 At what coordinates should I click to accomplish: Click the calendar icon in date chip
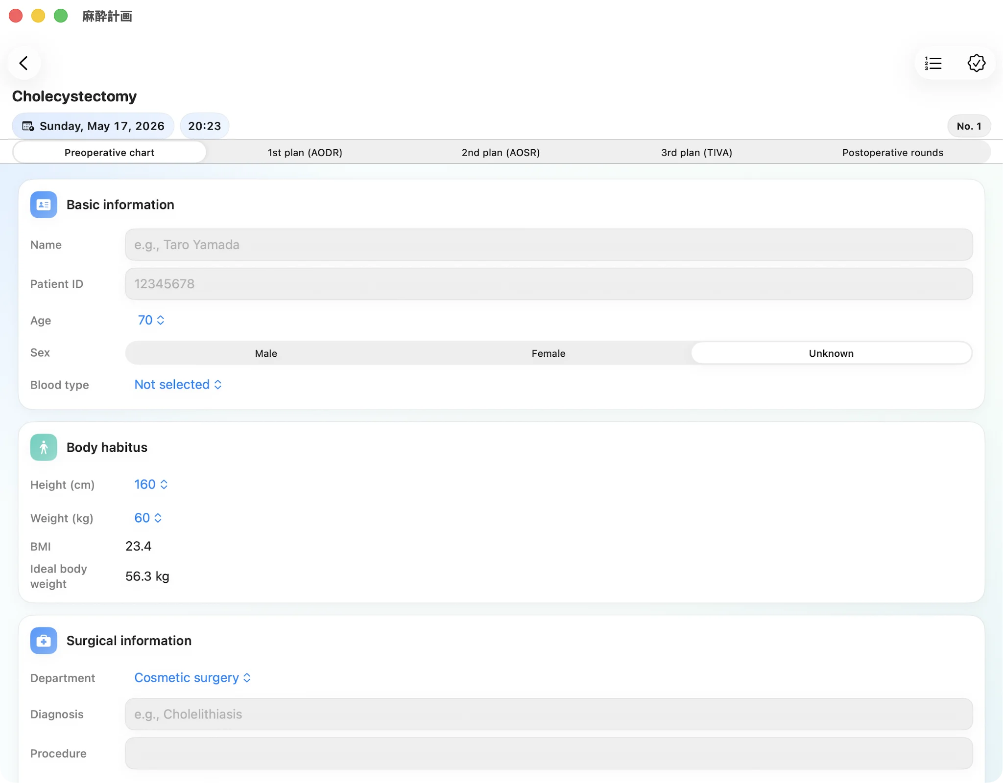click(28, 126)
